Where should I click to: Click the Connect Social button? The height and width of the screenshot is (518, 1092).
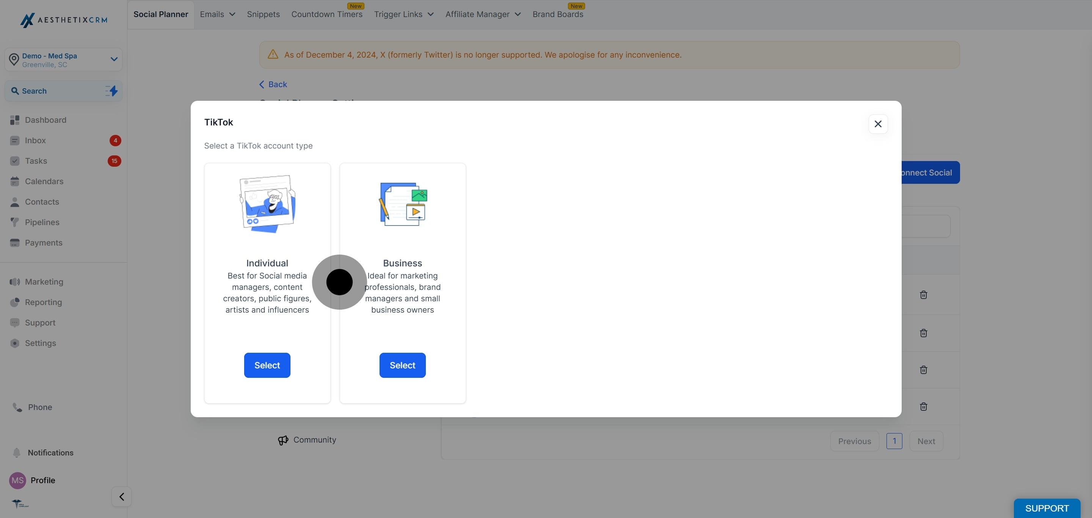pos(930,172)
